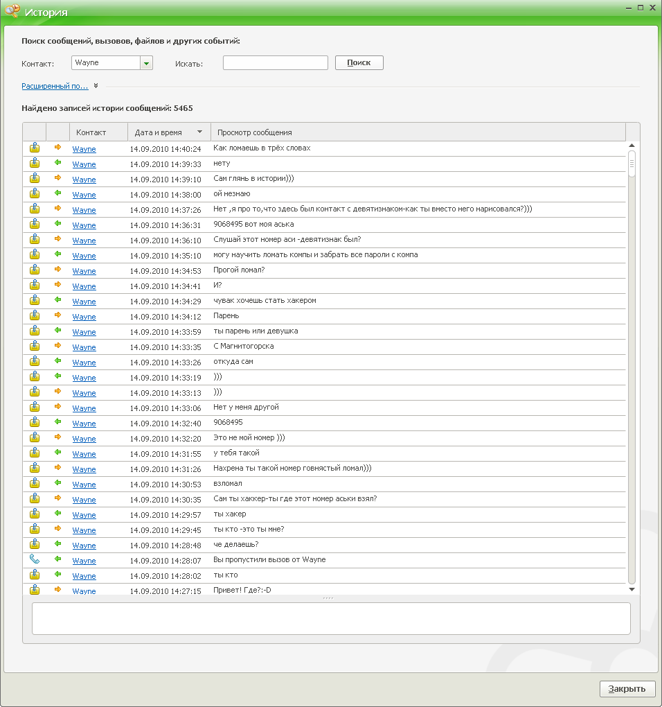This screenshot has width=662, height=707.
Task: Click the horizontal splitter grip above preview pane
Action: tap(328, 598)
